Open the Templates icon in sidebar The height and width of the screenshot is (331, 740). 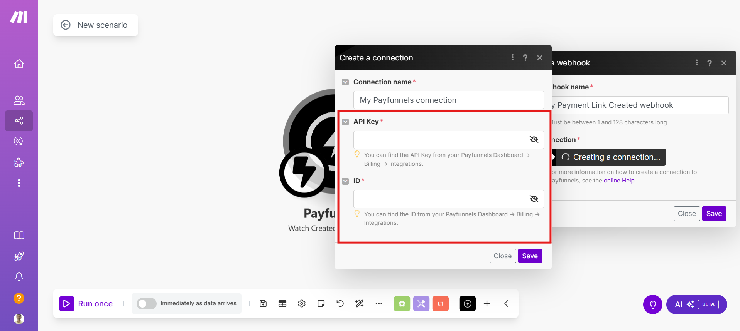pyautogui.click(x=19, y=141)
